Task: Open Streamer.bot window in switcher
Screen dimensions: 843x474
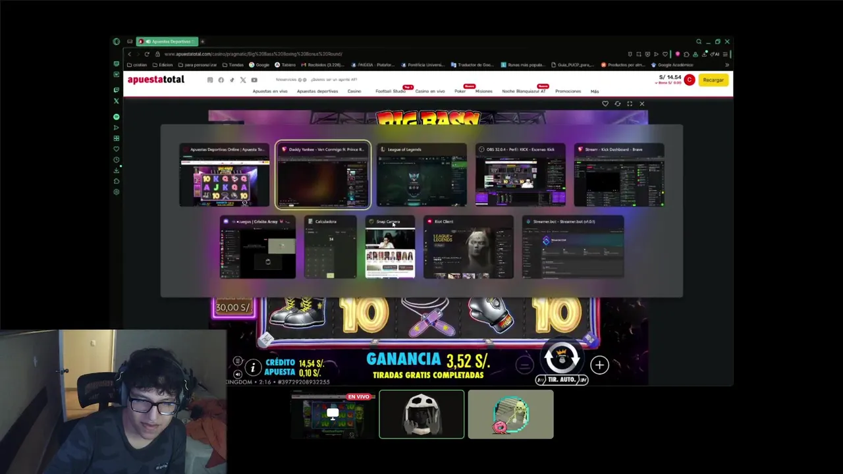Action: coord(573,248)
